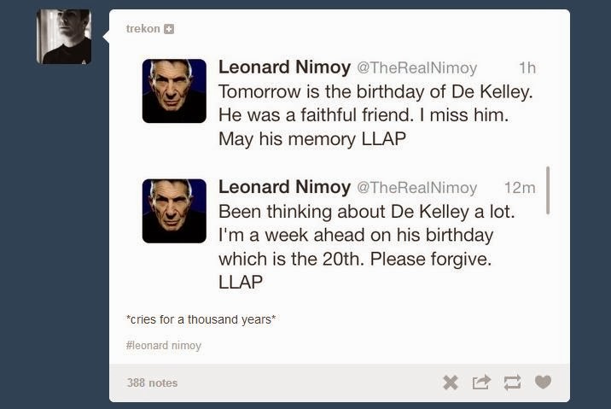The width and height of the screenshot is (611, 409).
Task: Click the share arrow icon
Action: pos(481,383)
